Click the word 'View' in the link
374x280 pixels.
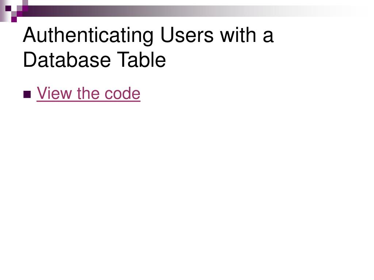(54, 93)
